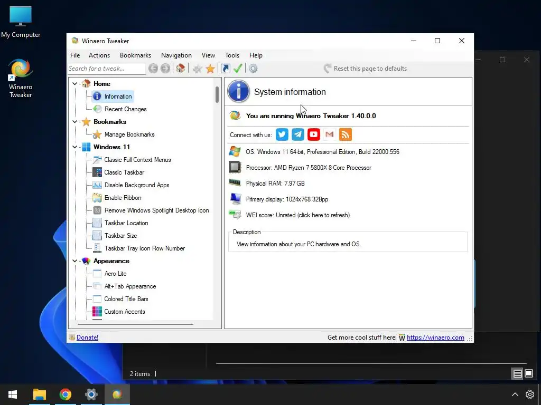
Task: Select Alt+Tab Appearance item
Action: click(x=130, y=286)
